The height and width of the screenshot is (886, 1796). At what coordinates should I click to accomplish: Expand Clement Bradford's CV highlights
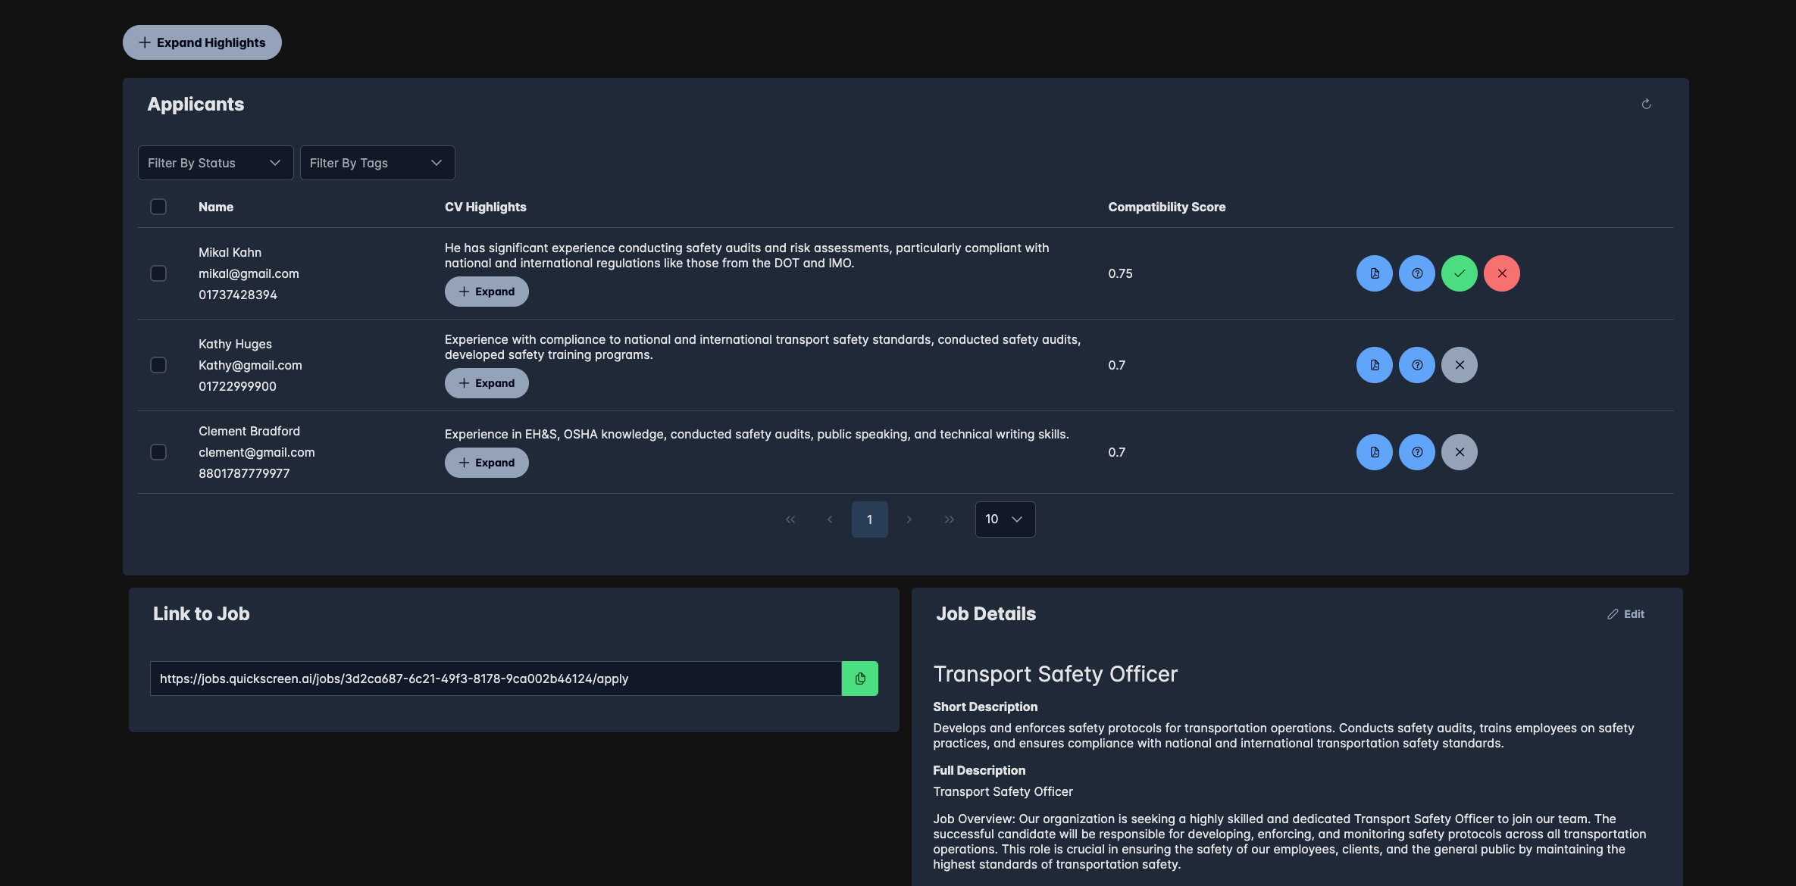[487, 463]
